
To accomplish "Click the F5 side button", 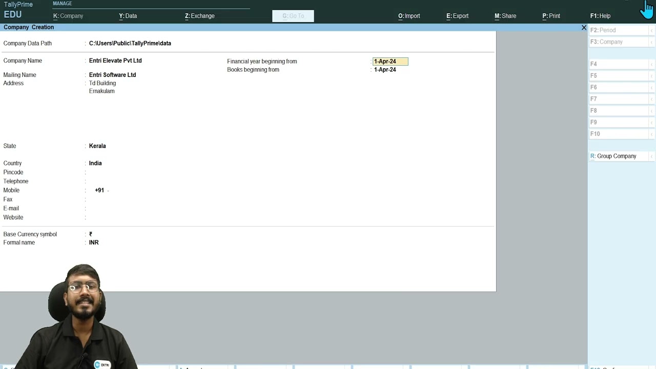I will pyautogui.click(x=619, y=76).
